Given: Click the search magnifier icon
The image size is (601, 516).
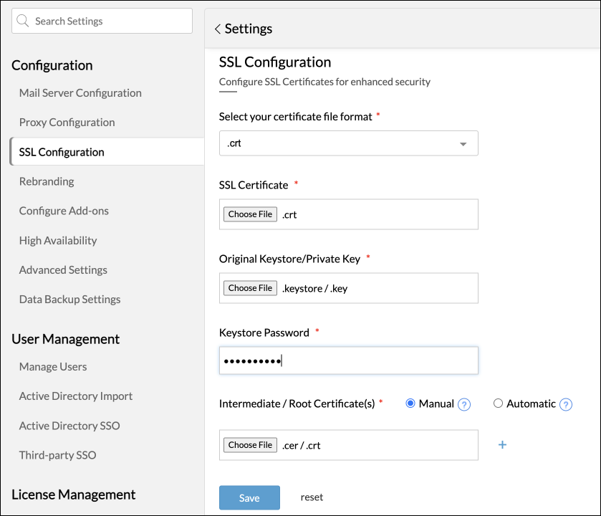Looking at the screenshot, I should (24, 21).
